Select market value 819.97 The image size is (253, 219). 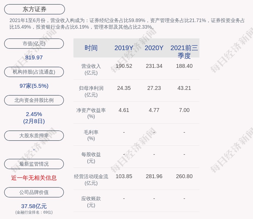point(34,57)
